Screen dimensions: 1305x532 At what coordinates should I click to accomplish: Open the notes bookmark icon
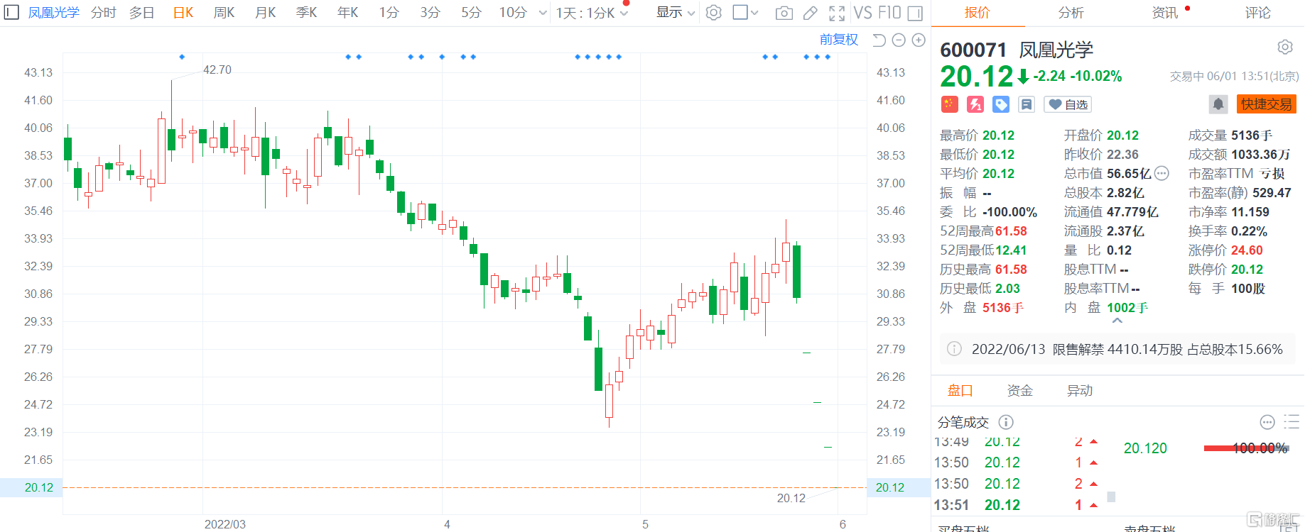point(1027,104)
